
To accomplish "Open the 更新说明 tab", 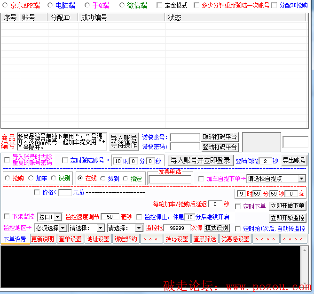I will (43, 239).
